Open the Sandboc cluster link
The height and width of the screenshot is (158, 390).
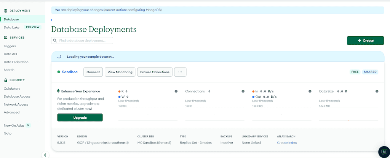70,72
